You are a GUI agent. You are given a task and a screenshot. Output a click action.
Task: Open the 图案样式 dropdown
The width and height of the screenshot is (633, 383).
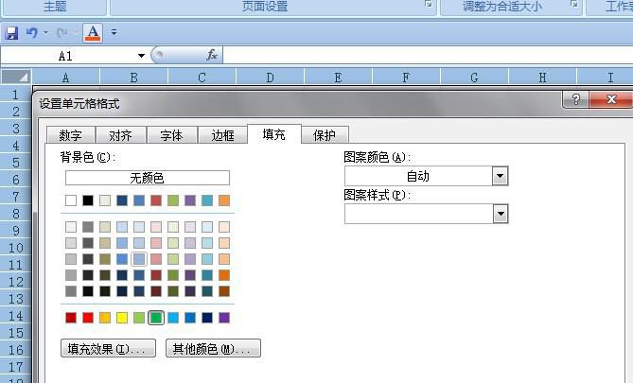[x=500, y=214]
